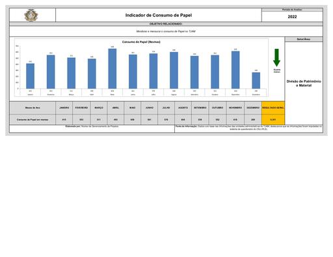Viewport: 333px width, 257px height.
Task: Click the Agosto bar in the chart
Action: click(x=174, y=70)
